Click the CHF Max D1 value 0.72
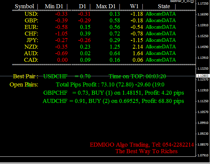The width and height of the screenshot is (210, 164). tap(115, 34)
